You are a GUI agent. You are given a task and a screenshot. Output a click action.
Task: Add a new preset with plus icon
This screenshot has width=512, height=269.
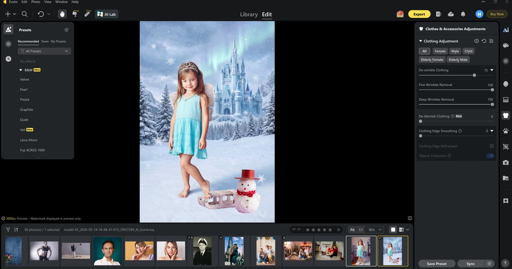66,30
